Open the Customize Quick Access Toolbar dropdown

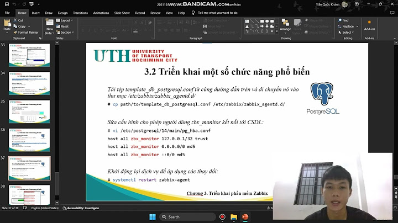pos(39,4)
